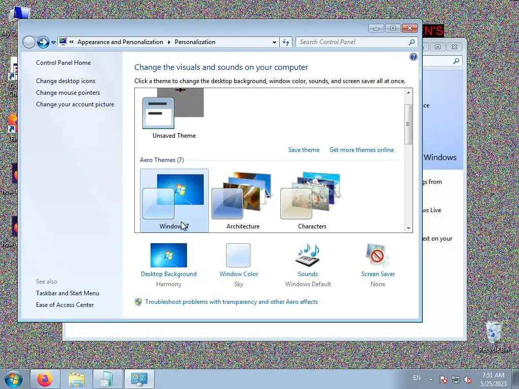Open the Action Center flag icon
Screen dimensions: 519x389
tap(443, 379)
